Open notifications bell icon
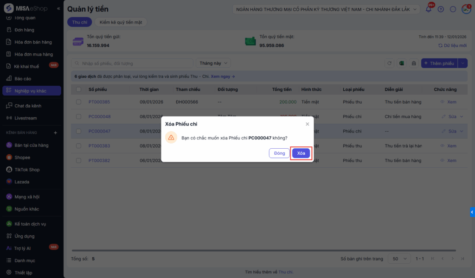 (x=428, y=9)
